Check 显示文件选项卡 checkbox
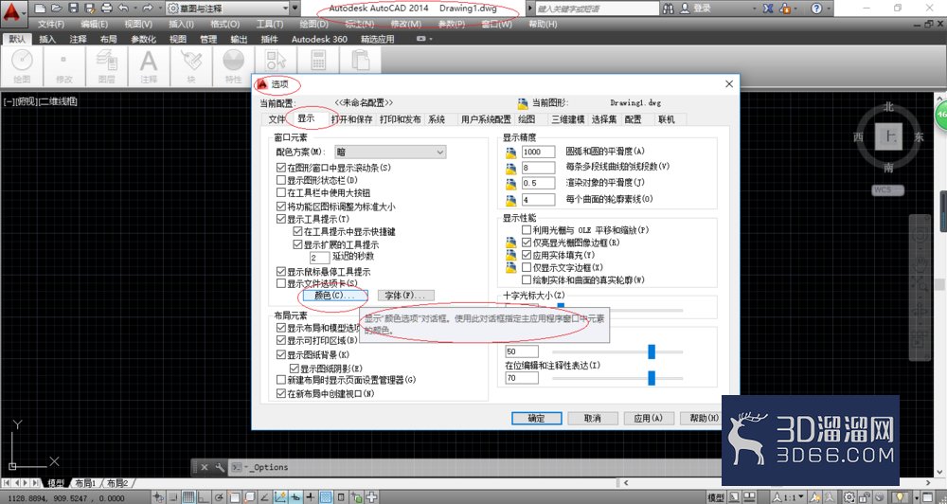Viewport: 947px width, 504px height. pos(281,283)
